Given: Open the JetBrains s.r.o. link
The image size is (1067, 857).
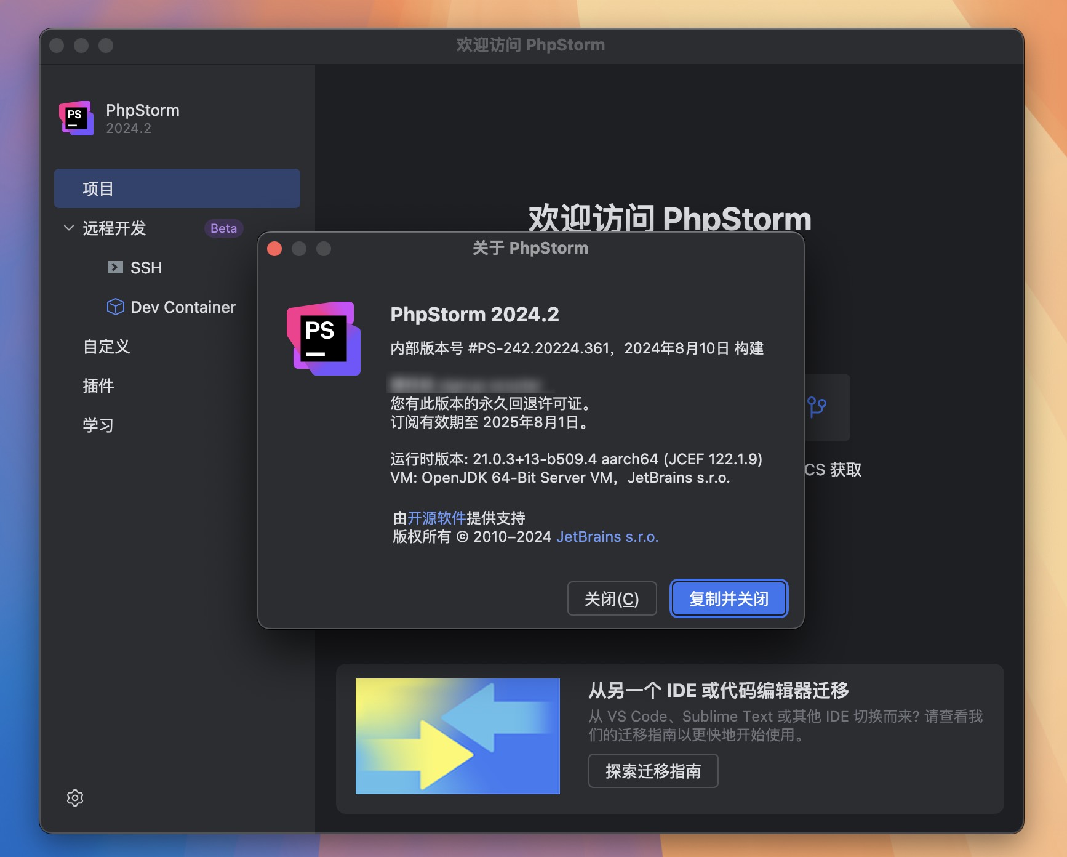Looking at the screenshot, I should [x=607, y=537].
